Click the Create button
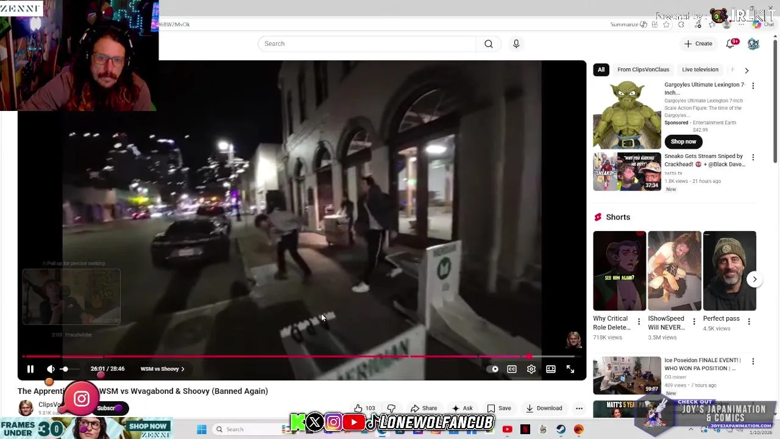 point(698,44)
